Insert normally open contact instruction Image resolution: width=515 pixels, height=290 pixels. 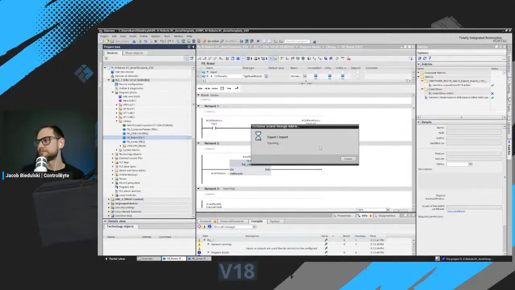(x=200, y=88)
